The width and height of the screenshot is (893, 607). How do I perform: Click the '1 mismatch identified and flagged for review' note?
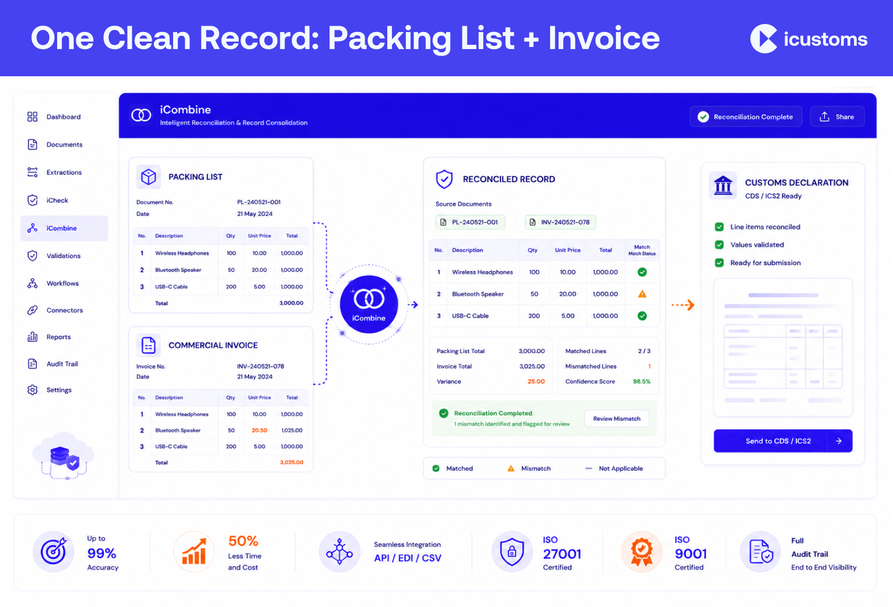(x=512, y=424)
